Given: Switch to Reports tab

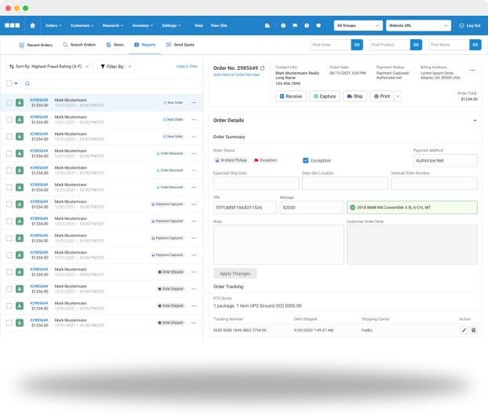Looking at the screenshot, I should [145, 45].
